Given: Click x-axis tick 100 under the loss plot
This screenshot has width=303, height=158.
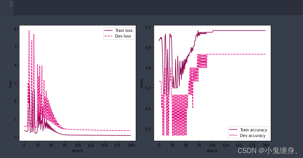Looking at the screenshot, I should [x=78, y=145].
